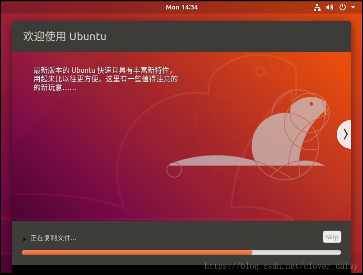Click the 正在复制文件... status text
The image size is (363, 275).
tap(53, 238)
